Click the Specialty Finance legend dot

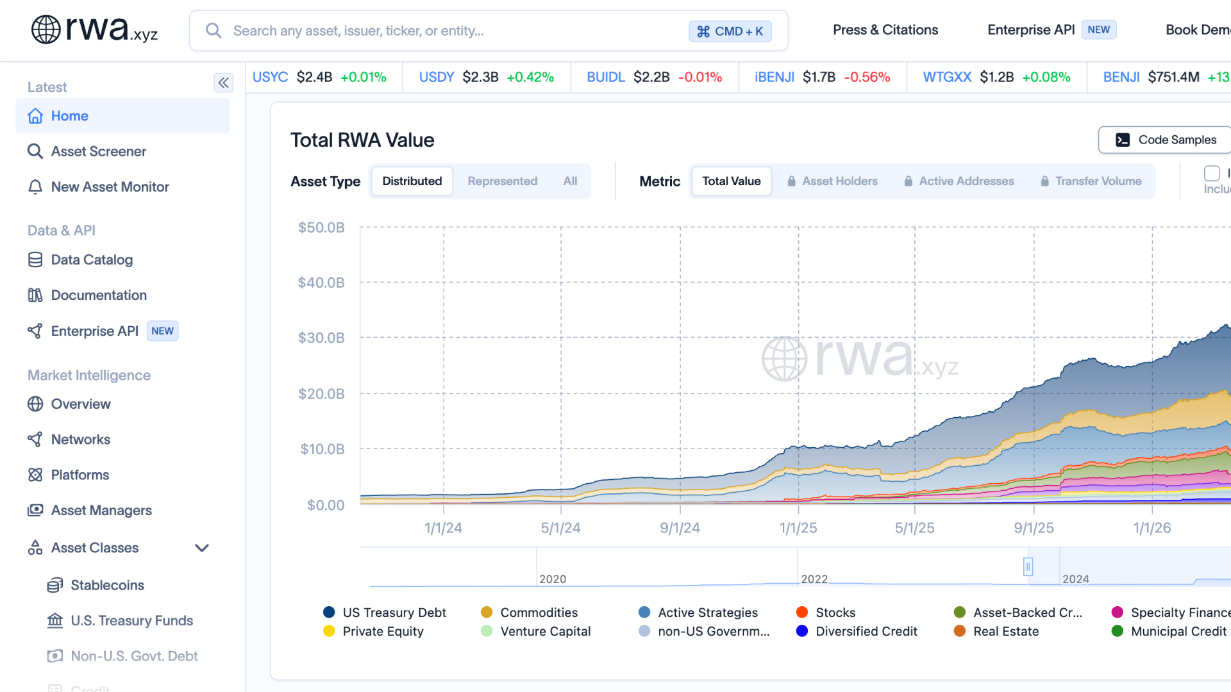[1118, 613]
